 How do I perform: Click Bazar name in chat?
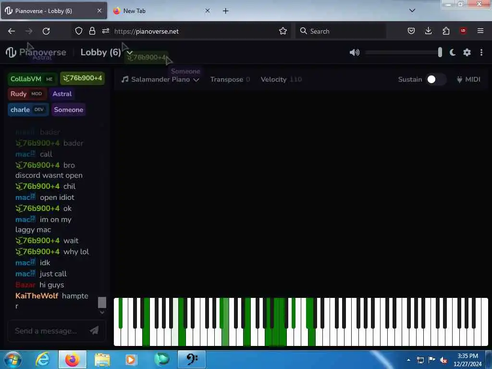point(25,285)
